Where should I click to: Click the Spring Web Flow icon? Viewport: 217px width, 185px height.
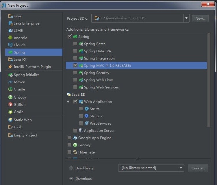pos(81,80)
